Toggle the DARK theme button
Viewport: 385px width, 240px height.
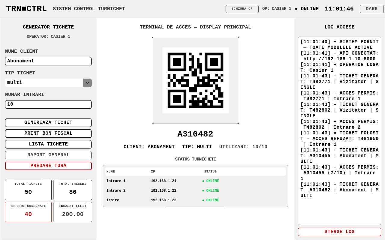tap(371, 9)
